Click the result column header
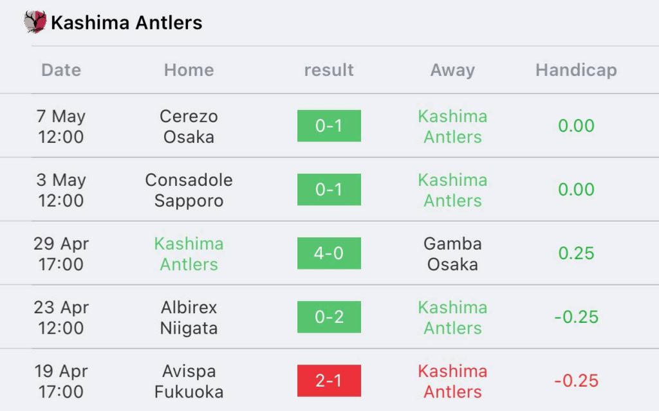 pos(329,69)
